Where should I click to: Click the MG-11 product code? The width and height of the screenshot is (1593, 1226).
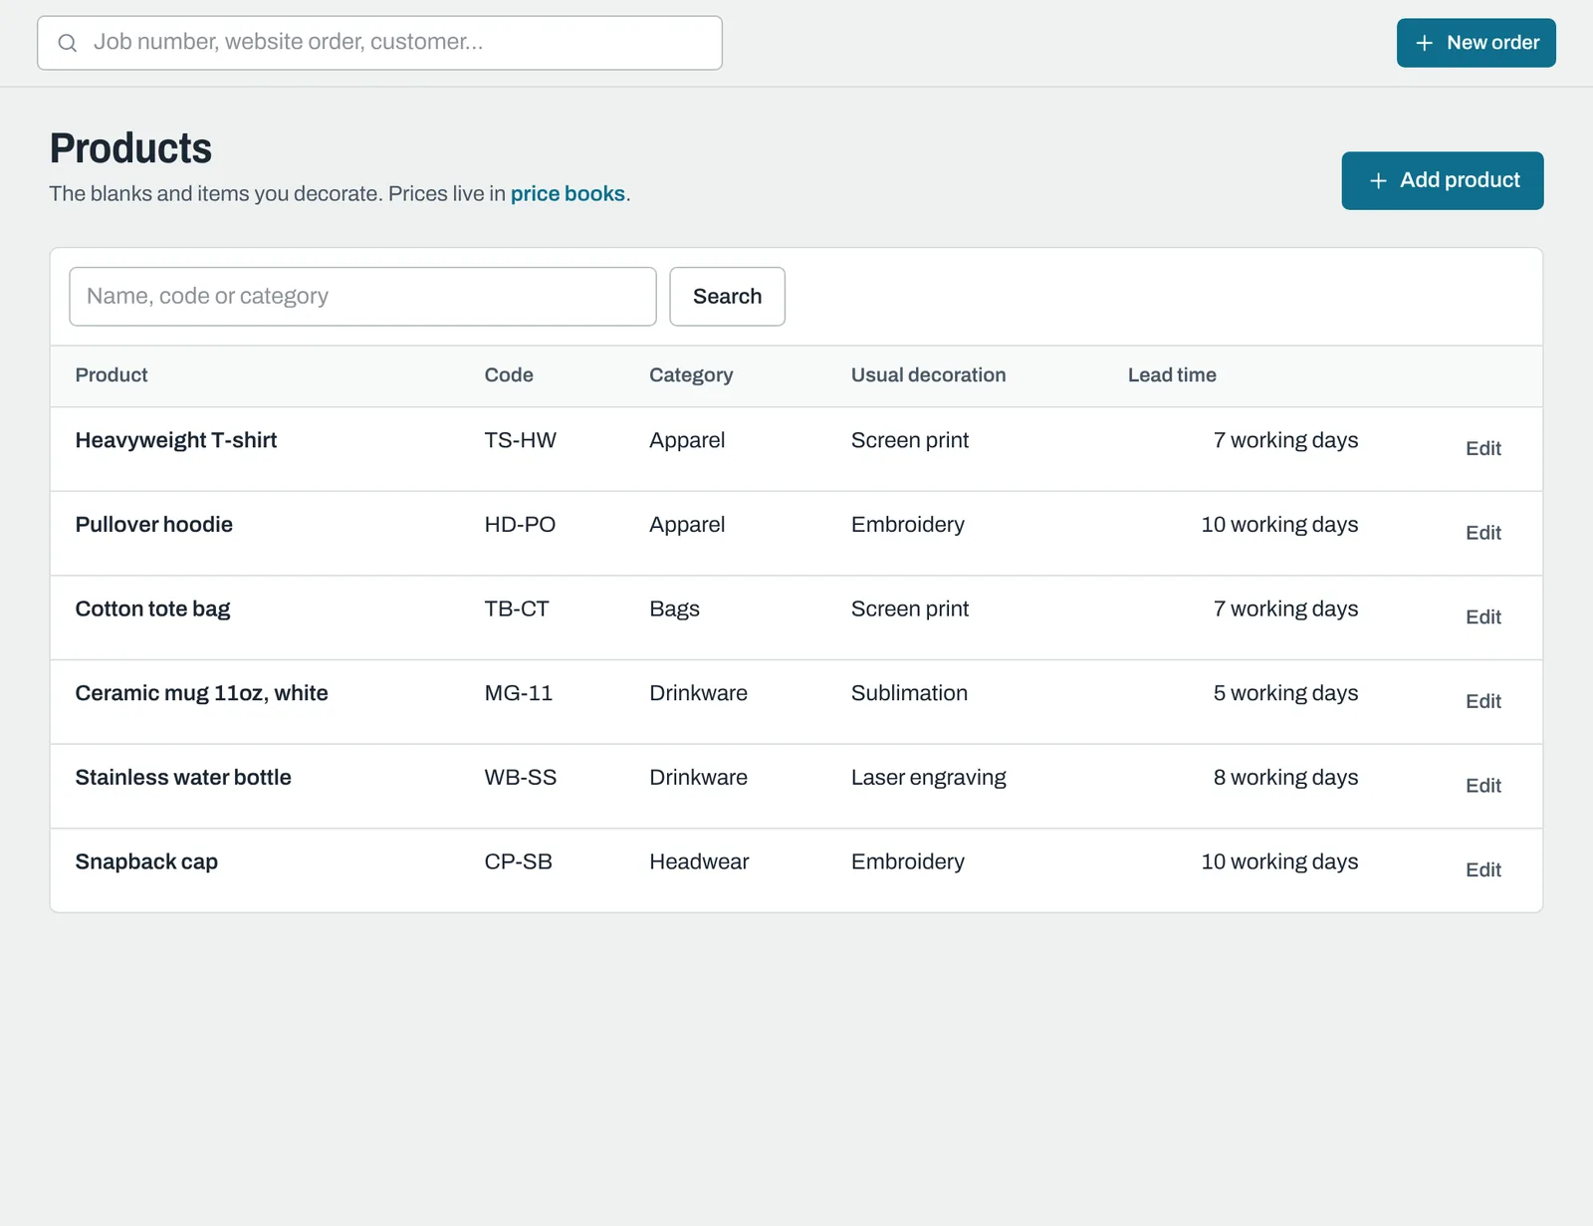[519, 693]
